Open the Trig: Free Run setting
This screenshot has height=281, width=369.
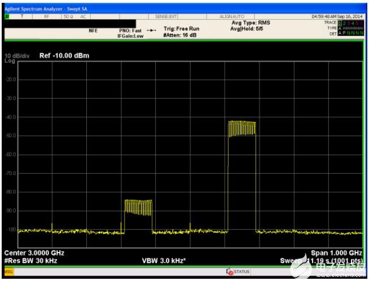(181, 28)
